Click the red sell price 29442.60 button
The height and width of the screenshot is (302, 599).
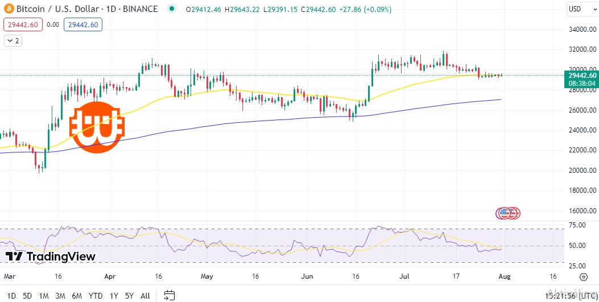(x=23, y=25)
